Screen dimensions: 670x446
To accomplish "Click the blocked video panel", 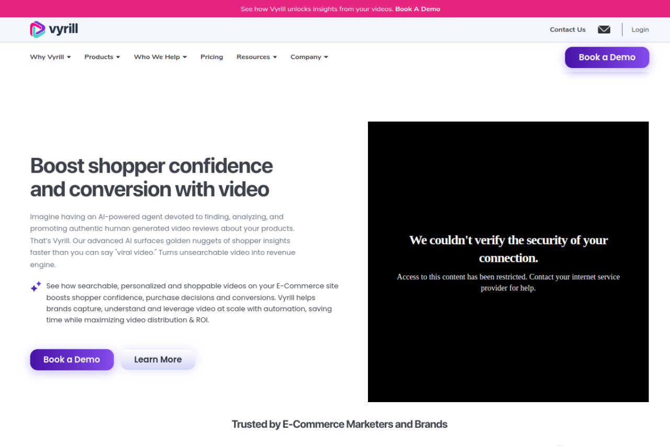I will tap(508, 262).
